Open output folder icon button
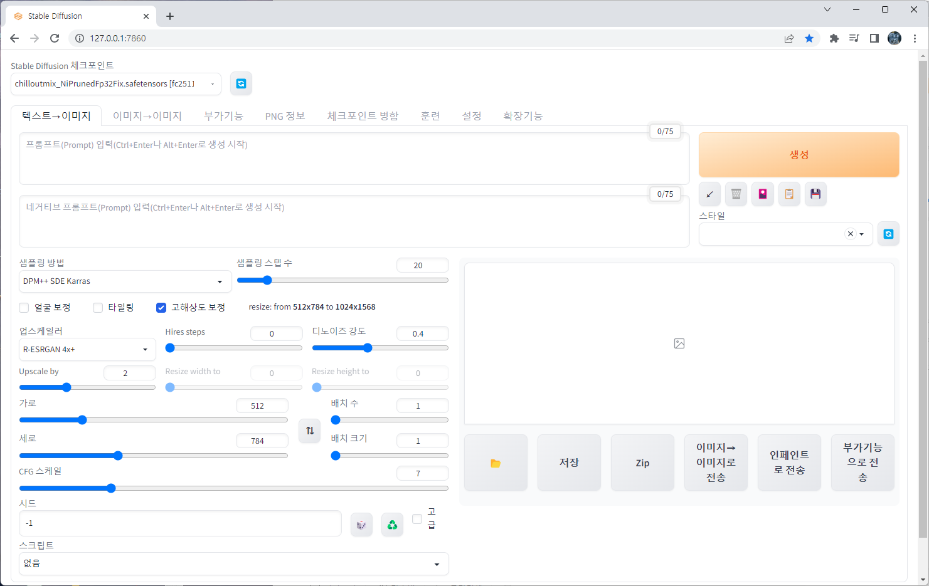The width and height of the screenshot is (929, 586). (x=496, y=463)
